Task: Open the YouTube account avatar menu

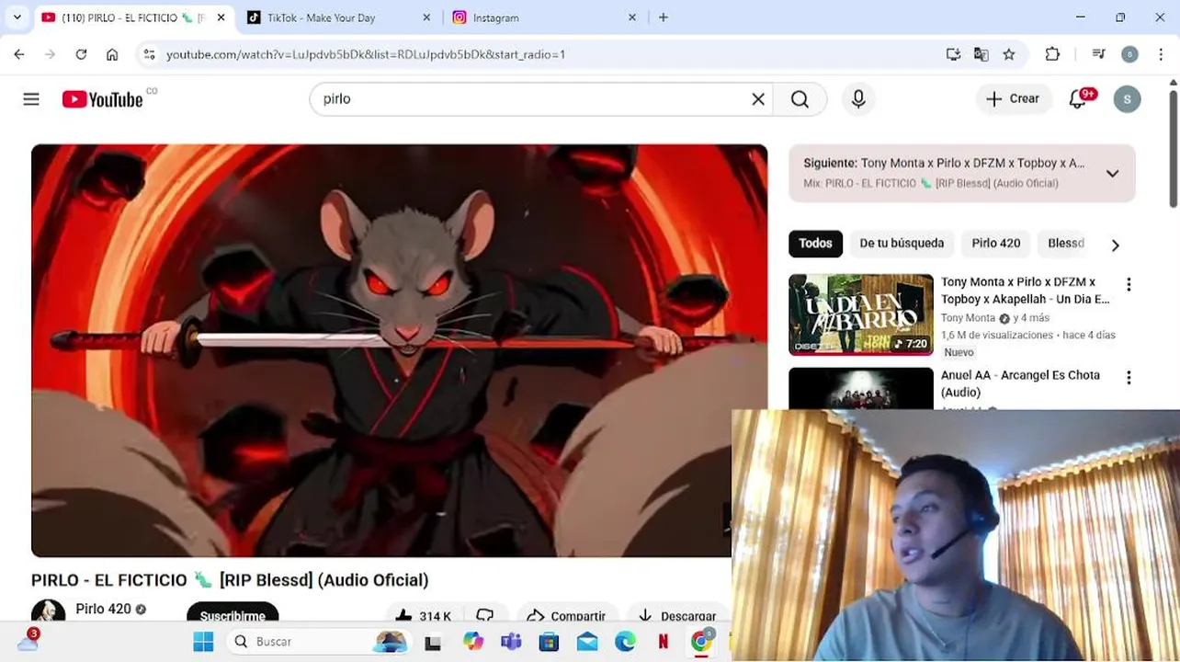Action: (1127, 99)
